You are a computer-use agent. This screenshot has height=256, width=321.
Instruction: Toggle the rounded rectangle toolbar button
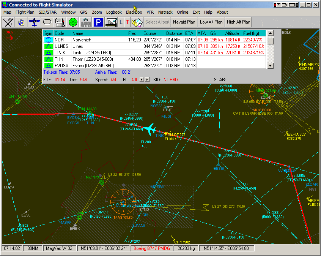[x=47, y=22]
